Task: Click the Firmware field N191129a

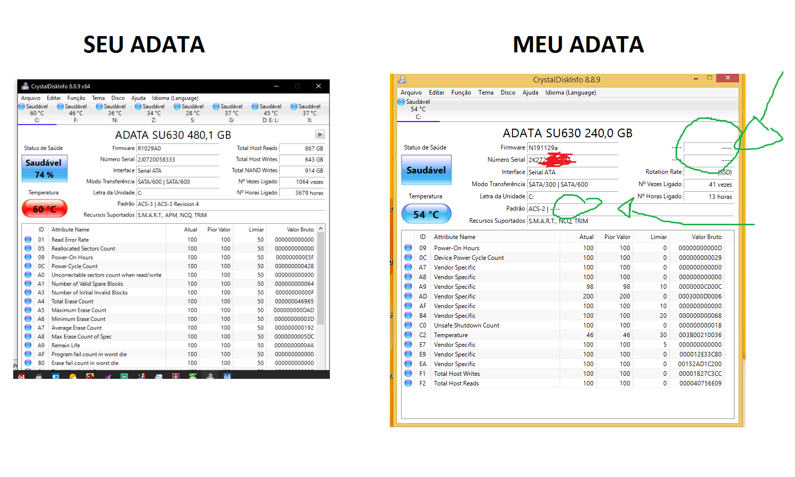Action: [573, 148]
